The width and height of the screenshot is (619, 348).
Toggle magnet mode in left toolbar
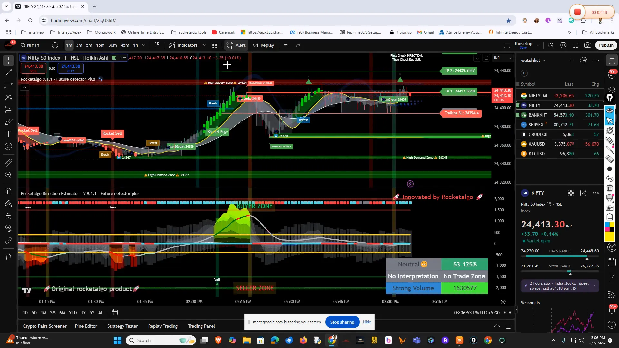click(x=8, y=191)
